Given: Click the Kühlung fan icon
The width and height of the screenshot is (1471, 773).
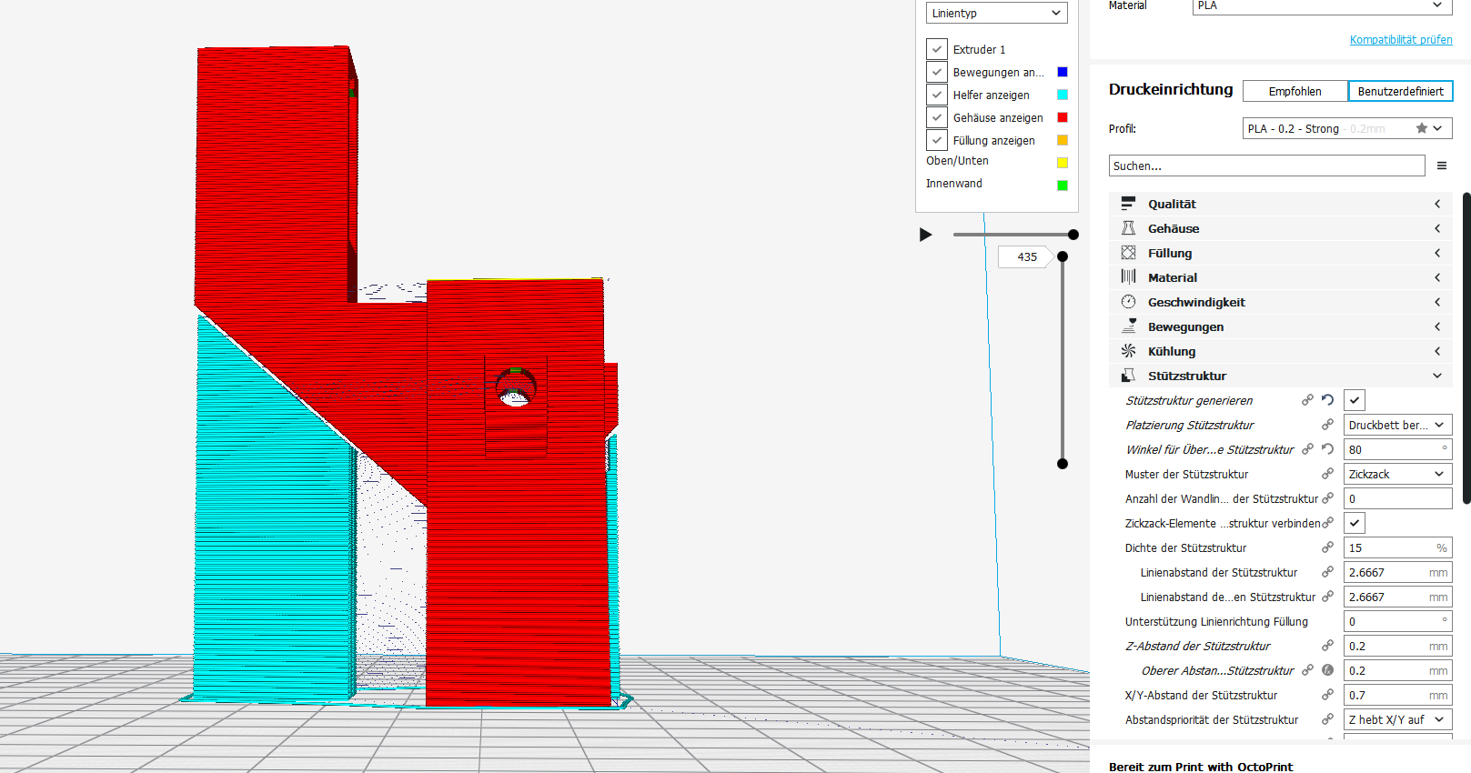Looking at the screenshot, I should coord(1128,351).
